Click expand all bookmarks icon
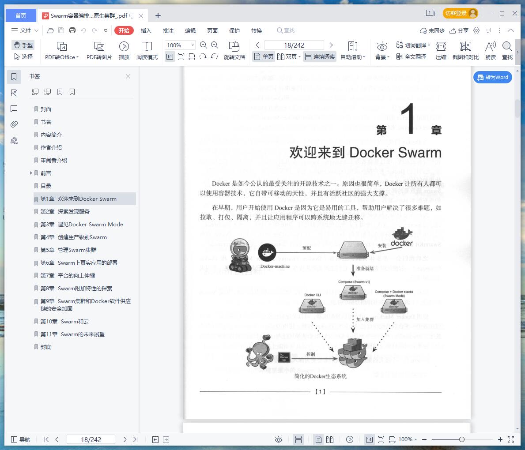Screen dimensions: 525x450 (x=35, y=92)
